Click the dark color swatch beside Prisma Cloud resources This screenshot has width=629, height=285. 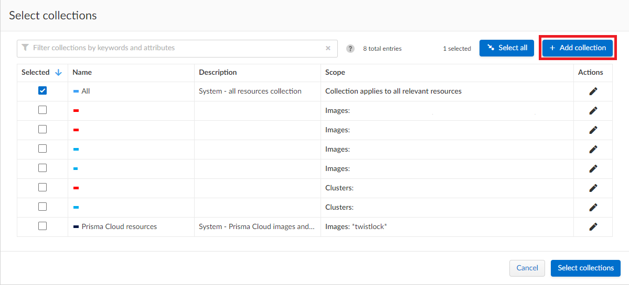click(x=76, y=227)
